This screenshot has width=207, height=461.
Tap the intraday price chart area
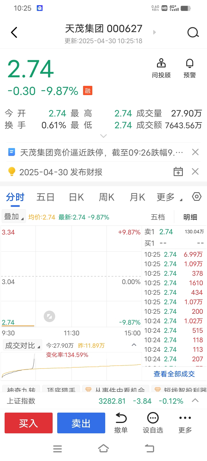pyautogui.click(x=71, y=277)
